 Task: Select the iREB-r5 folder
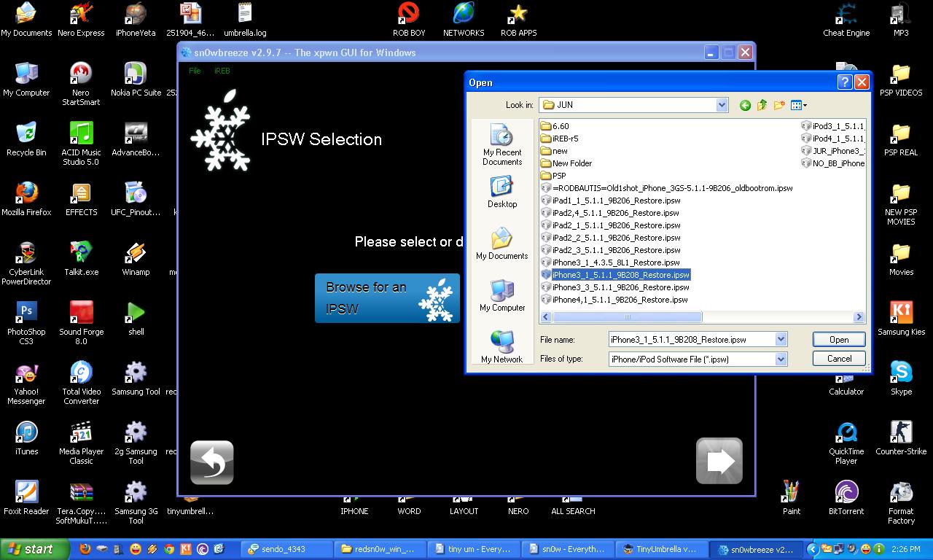click(560, 139)
